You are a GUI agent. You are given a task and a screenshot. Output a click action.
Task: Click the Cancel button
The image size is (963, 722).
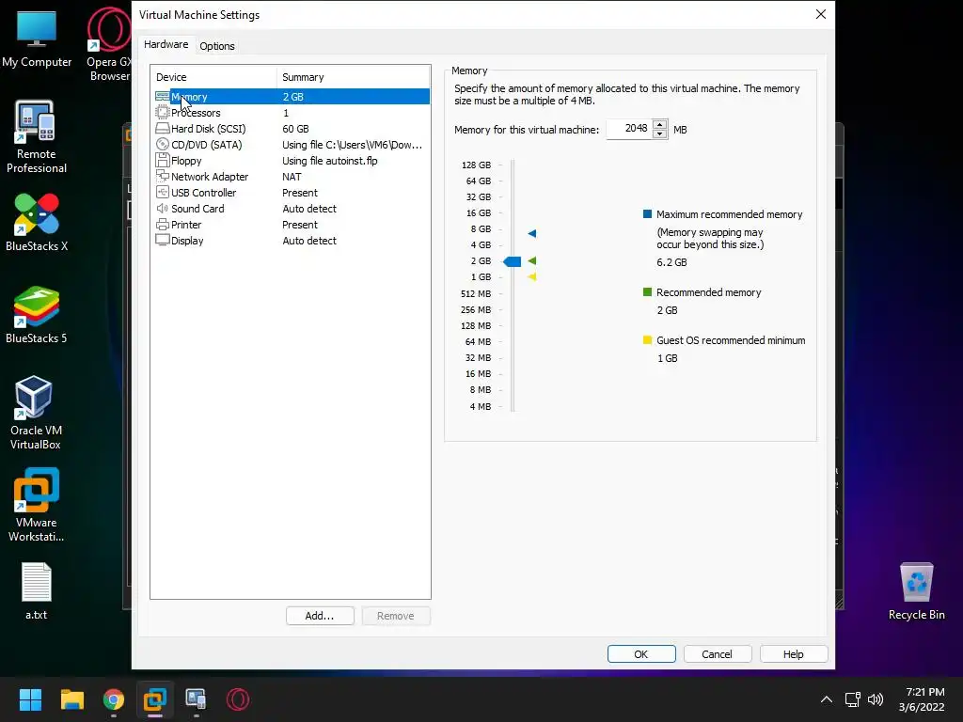(717, 654)
